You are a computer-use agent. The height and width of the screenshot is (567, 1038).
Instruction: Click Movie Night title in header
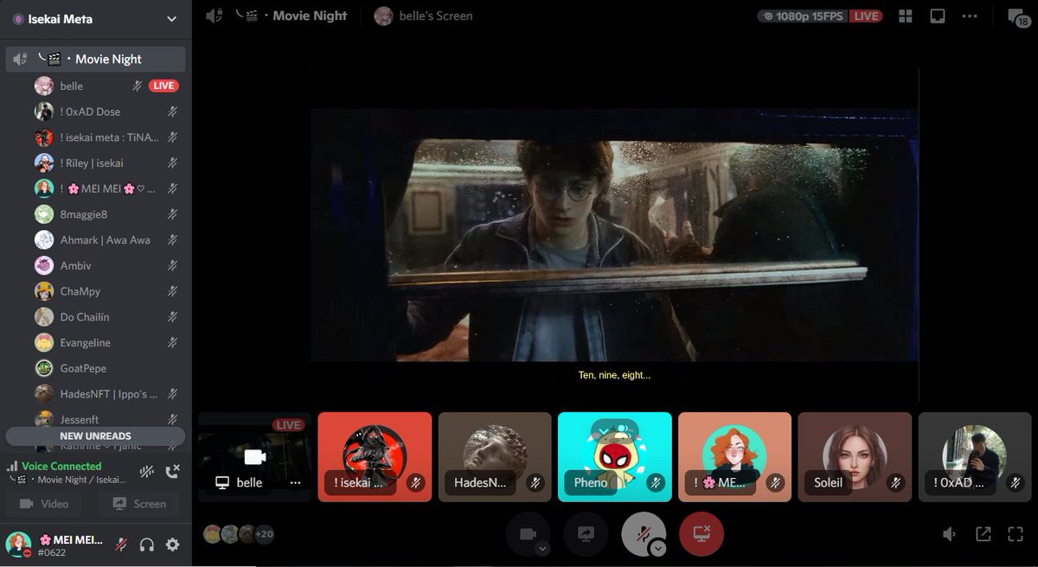coord(310,16)
